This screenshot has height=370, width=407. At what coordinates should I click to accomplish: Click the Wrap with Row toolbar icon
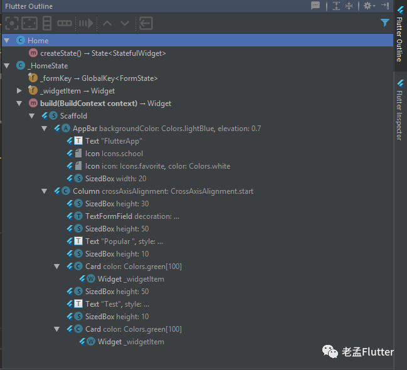coord(65,23)
